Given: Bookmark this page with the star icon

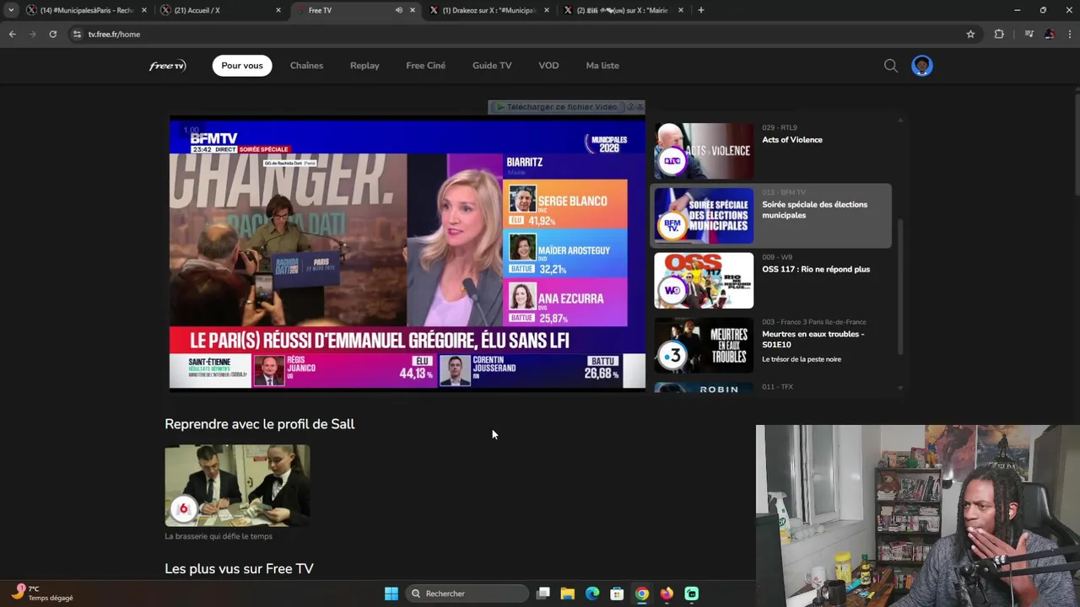Looking at the screenshot, I should tap(970, 34).
